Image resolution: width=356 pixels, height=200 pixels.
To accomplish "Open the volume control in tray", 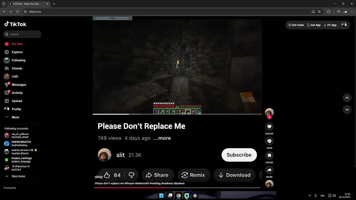I will tap(334, 196).
